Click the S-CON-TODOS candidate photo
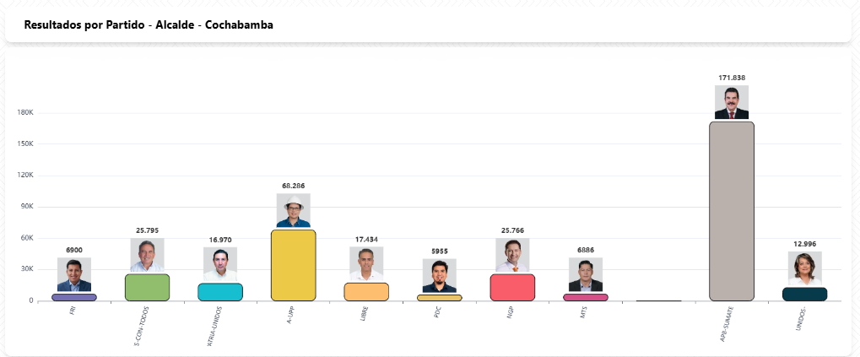Screen dimensions: 860x357 coord(147,256)
